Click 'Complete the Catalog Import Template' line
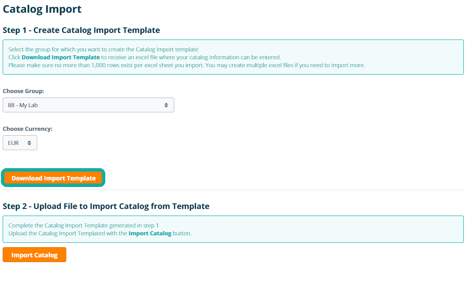Viewport: 466px width, 288px height. [x=83, y=225]
